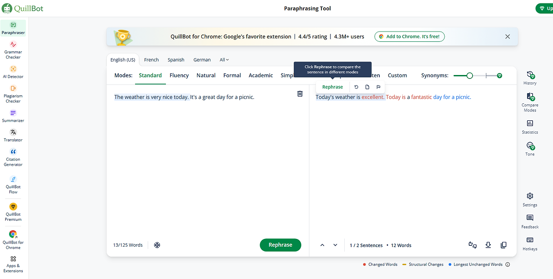This screenshot has height=279, width=553.
Task: Click the green Rephrase button
Action: tap(280, 245)
